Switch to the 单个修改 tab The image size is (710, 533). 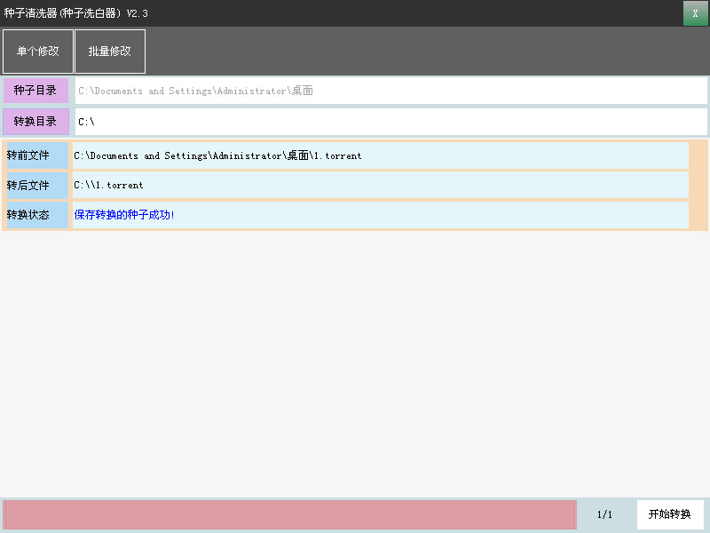[x=38, y=52]
